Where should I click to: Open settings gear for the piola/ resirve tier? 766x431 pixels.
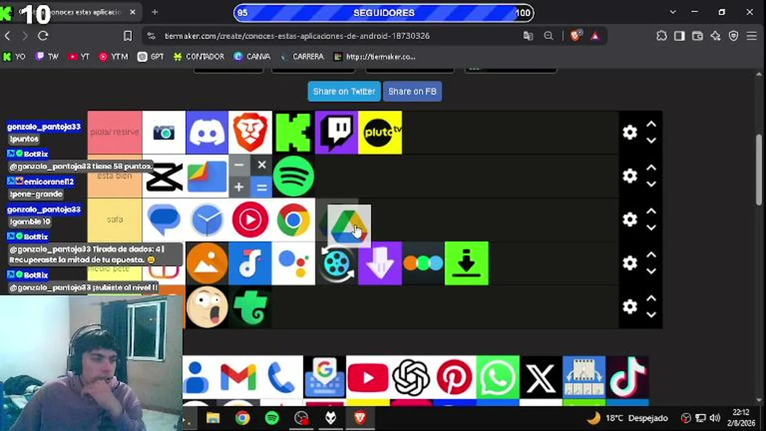click(630, 132)
